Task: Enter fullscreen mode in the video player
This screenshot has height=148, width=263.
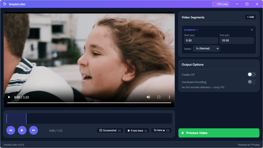Action: click(159, 97)
